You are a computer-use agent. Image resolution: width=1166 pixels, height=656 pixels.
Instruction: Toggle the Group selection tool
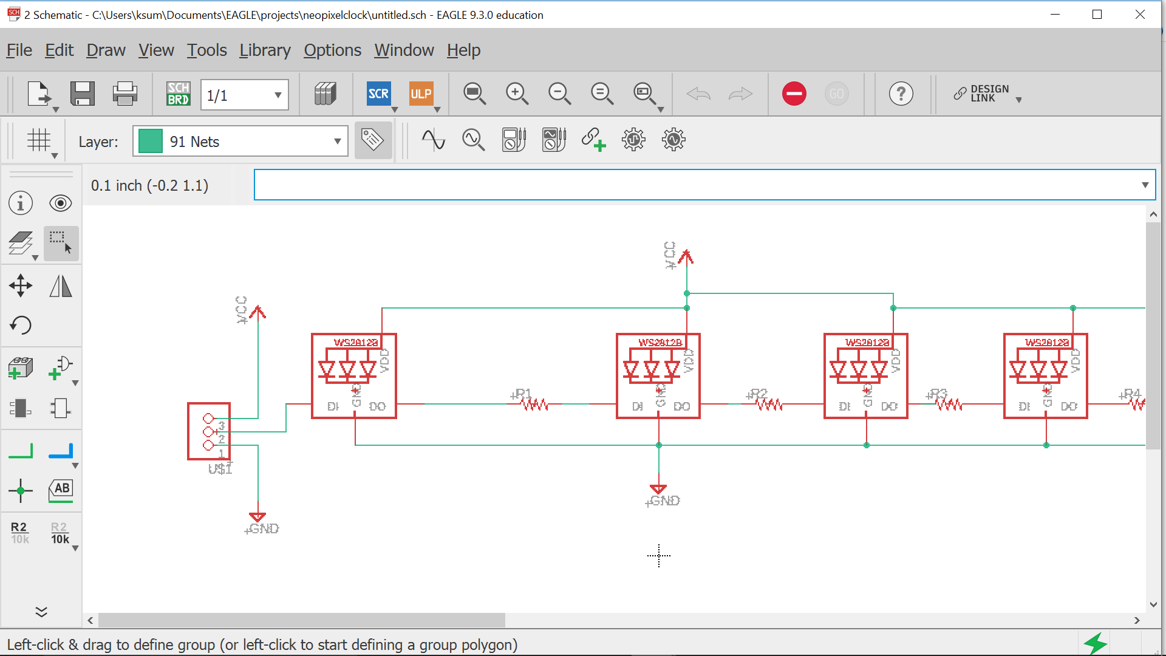[x=61, y=243]
